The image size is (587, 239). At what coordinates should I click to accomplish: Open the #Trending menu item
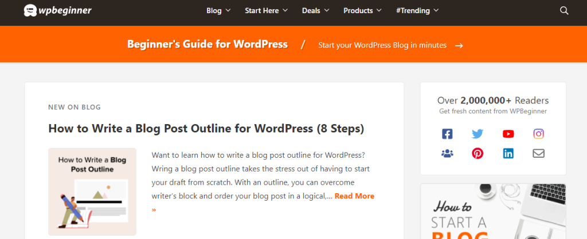pyautogui.click(x=413, y=10)
